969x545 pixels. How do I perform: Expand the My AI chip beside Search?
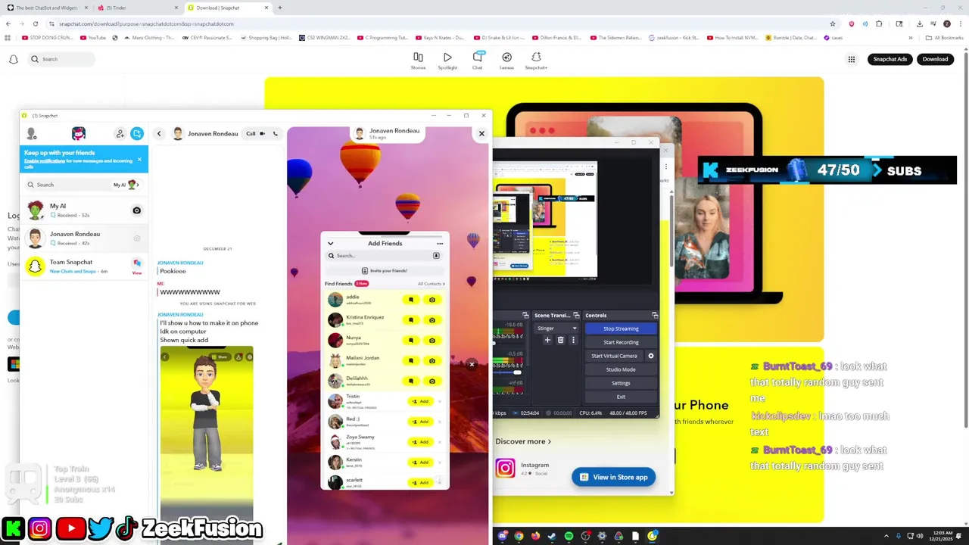point(126,185)
